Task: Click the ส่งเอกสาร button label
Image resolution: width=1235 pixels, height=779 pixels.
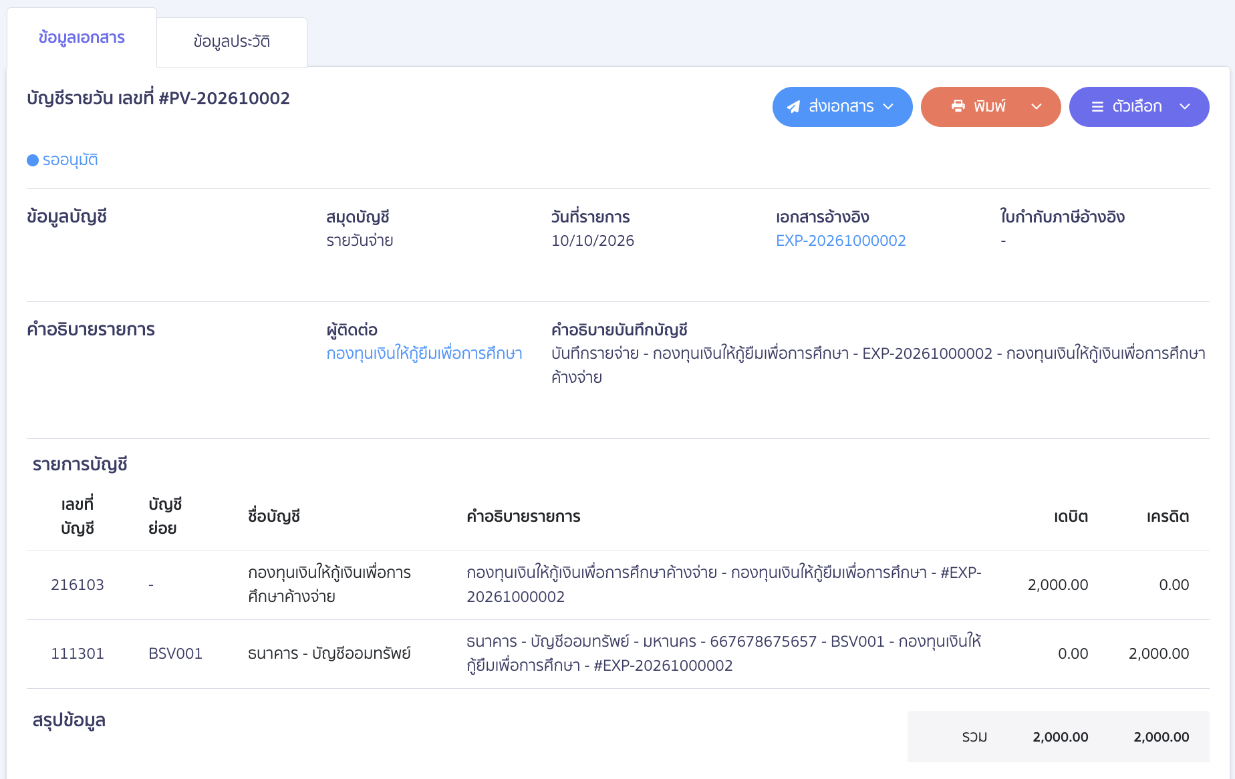Action: (x=841, y=106)
